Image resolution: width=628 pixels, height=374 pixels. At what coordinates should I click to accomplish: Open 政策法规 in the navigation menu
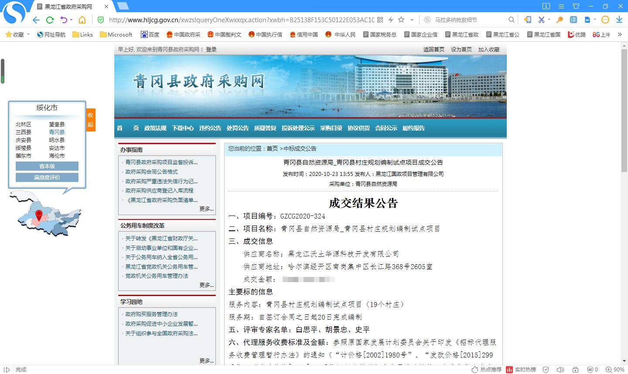[x=155, y=128]
